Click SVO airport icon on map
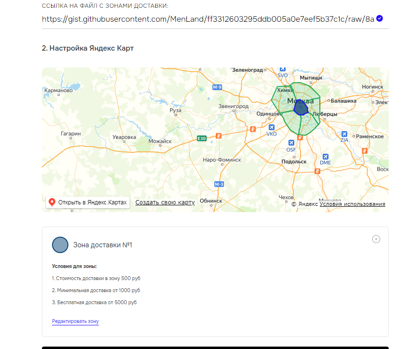This screenshot has height=349, width=420. (283, 69)
